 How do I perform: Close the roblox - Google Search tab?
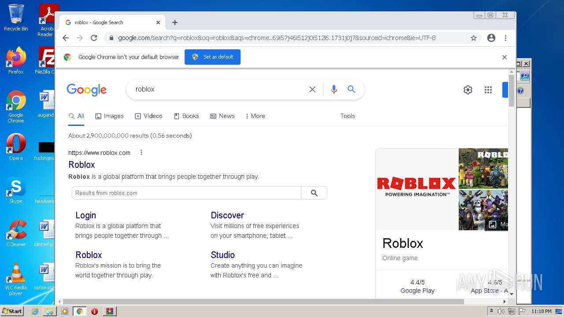coord(158,22)
